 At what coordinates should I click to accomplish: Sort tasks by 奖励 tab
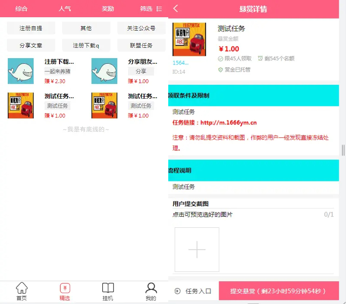[108, 9]
